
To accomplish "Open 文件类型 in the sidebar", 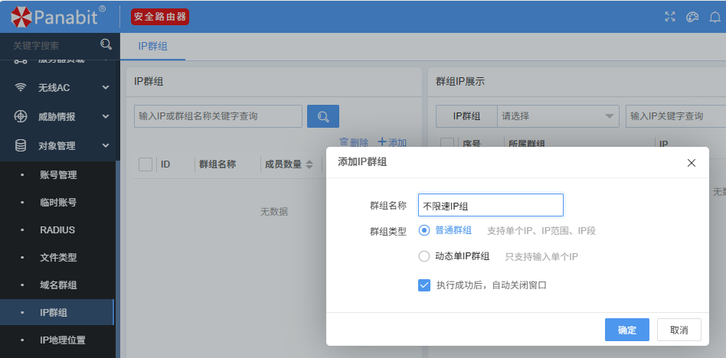I will (x=58, y=258).
